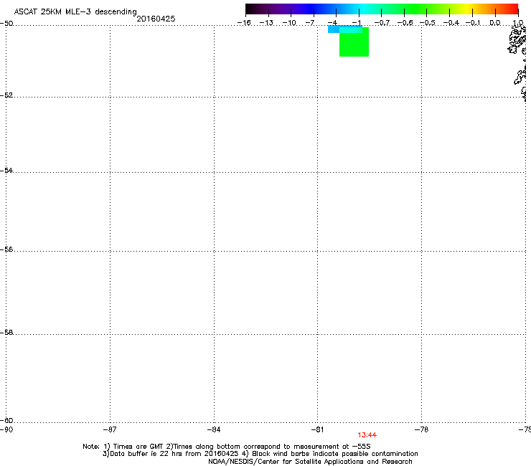Click the NOAA/NESDIS credit line
Image resolution: width=531 pixels, height=466 pixels.
pyautogui.click(x=310, y=462)
